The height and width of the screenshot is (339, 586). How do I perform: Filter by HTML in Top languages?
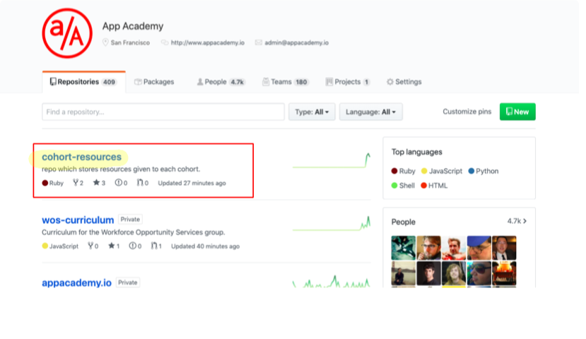click(434, 186)
